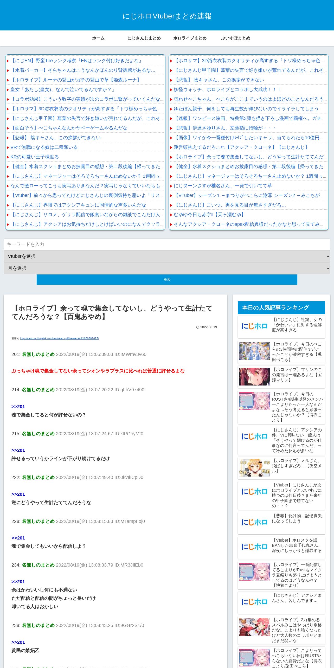Click the blue 検索 button

coord(167,280)
